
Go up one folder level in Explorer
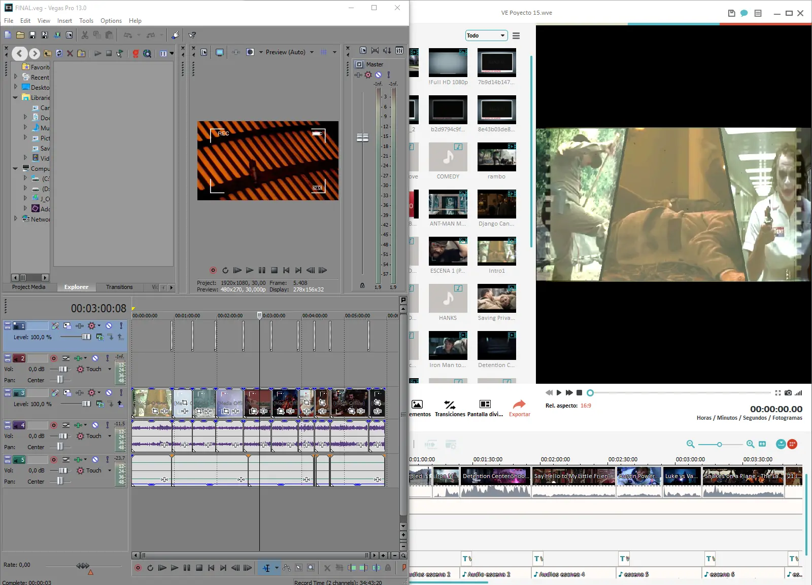pos(47,53)
